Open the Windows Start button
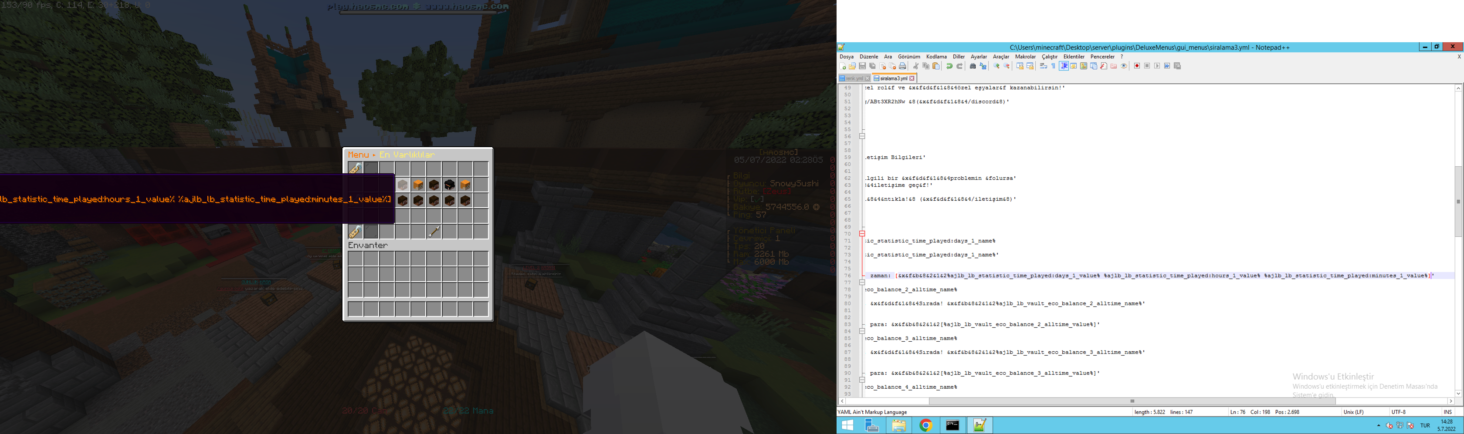Image resolution: width=1464 pixels, height=434 pixels. (847, 425)
